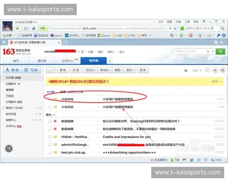Open the 文件 menu in browser title bar
This screenshot has width=228, height=182.
(x=160, y=22)
